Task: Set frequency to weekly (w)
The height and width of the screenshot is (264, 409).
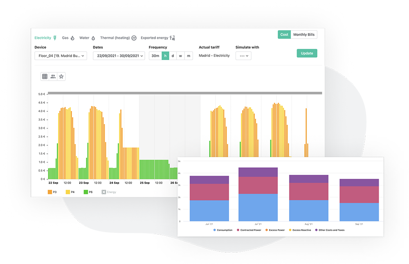Action: pos(180,56)
